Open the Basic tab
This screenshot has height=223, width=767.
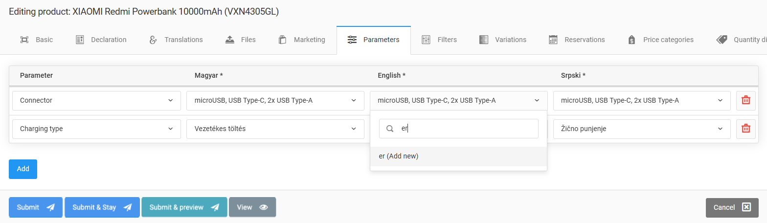(36, 40)
